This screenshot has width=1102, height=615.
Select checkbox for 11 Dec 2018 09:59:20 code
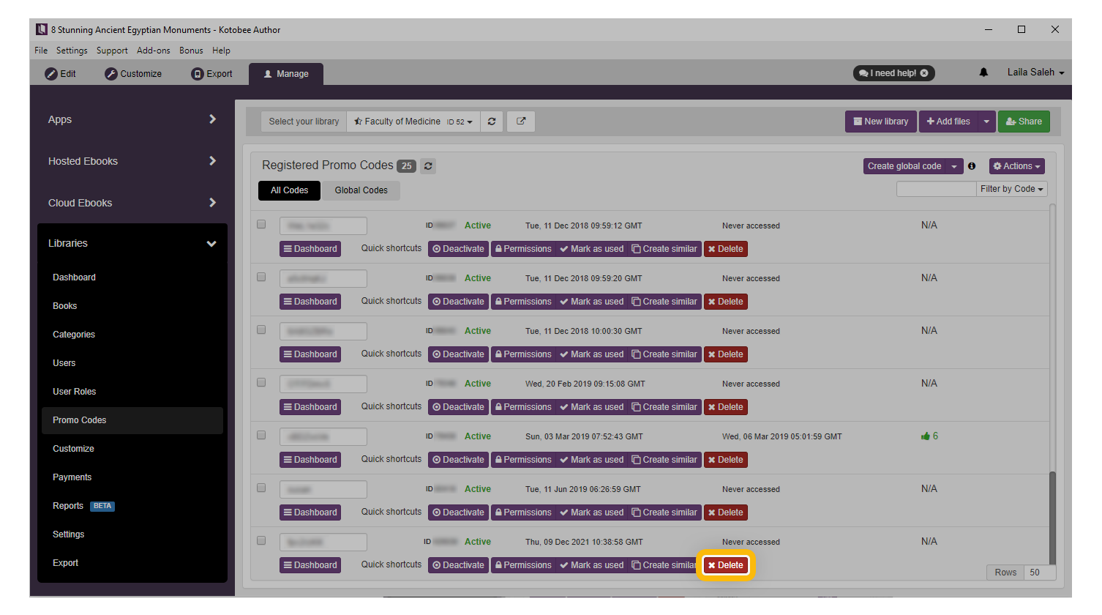[x=261, y=277]
